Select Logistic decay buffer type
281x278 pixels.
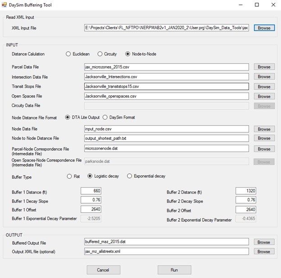(x=90, y=176)
